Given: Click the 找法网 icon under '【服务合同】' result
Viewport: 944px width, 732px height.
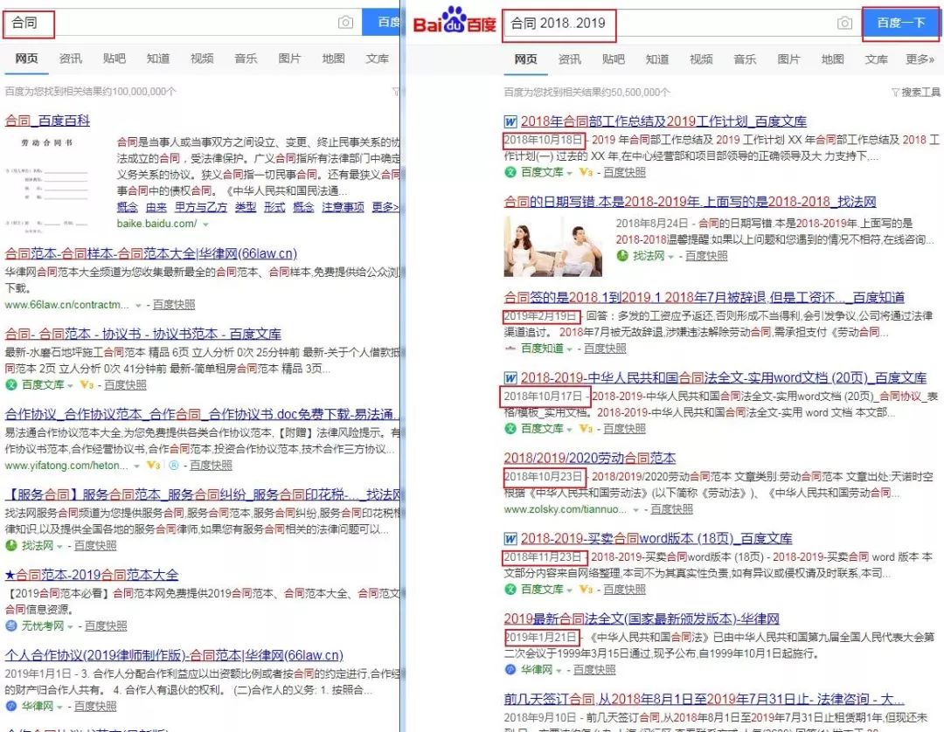Looking at the screenshot, I should [x=11, y=546].
